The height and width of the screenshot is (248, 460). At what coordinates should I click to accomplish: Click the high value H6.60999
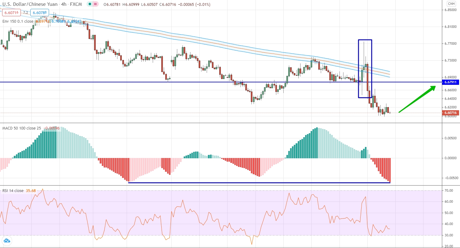tap(131, 4)
